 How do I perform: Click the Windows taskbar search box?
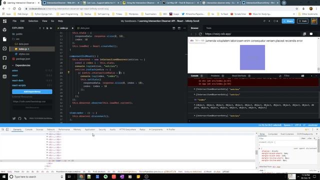coord(36,176)
